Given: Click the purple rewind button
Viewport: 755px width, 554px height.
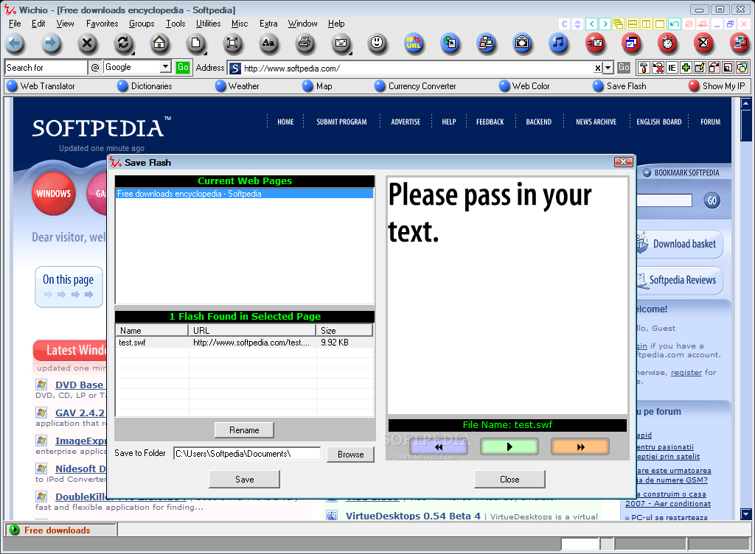Looking at the screenshot, I should pyautogui.click(x=439, y=446).
